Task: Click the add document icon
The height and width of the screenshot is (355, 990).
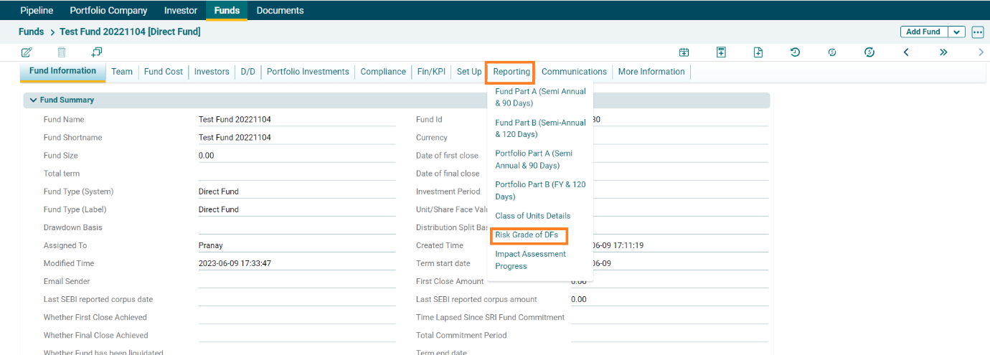Action: [x=758, y=52]
